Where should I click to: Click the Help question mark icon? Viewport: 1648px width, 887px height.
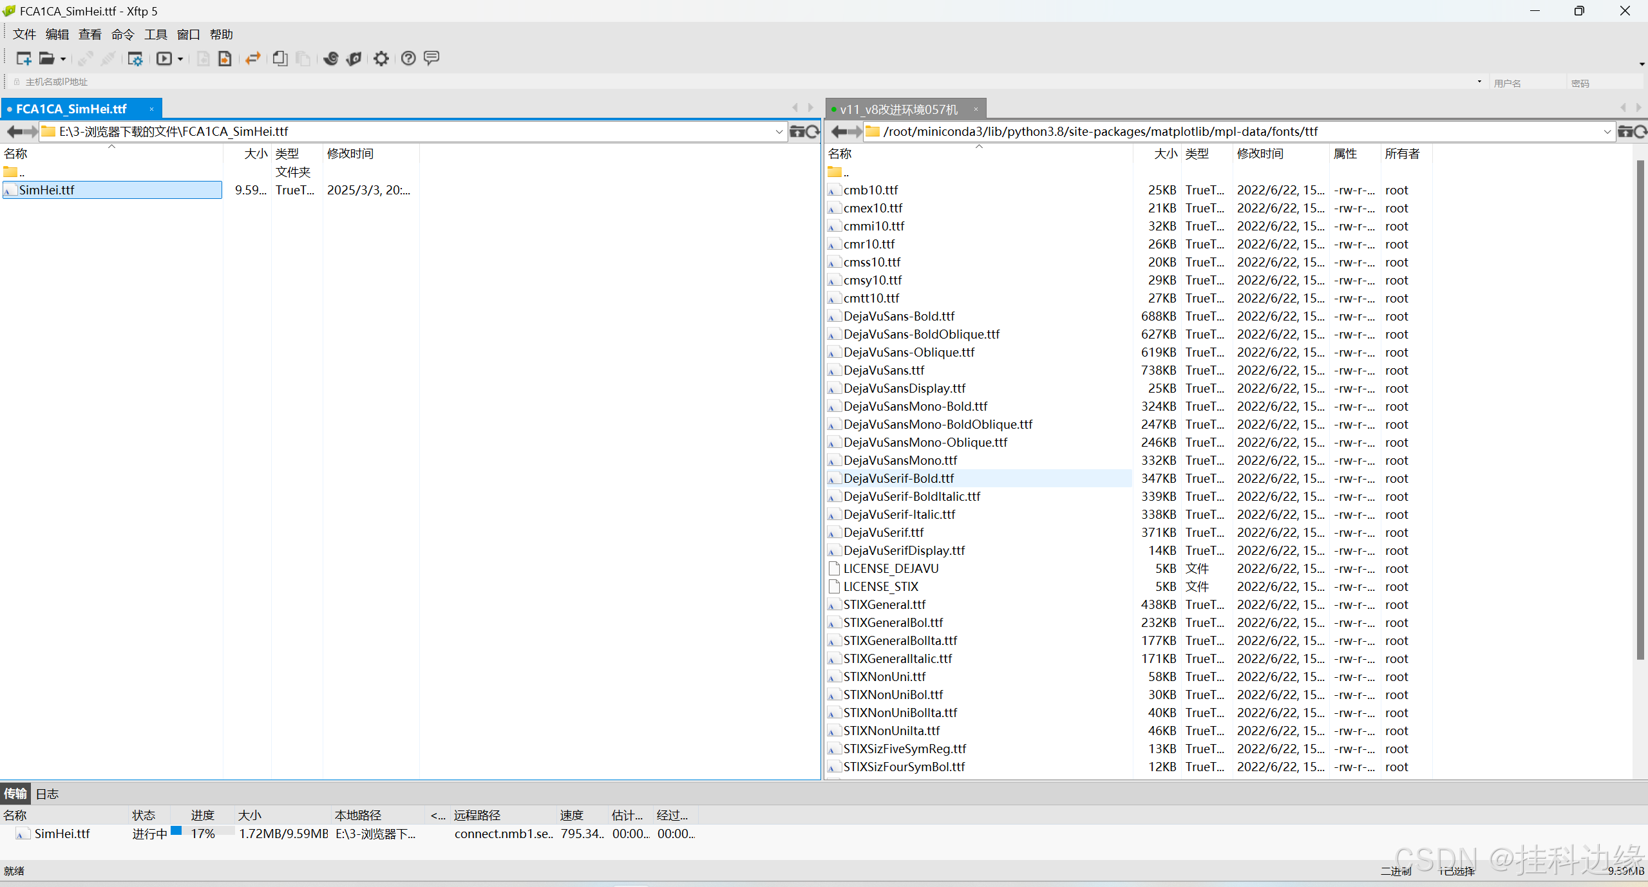click(x=408, y=59)
